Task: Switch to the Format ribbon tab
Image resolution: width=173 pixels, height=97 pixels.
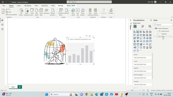Action: (x=61, y=6)
